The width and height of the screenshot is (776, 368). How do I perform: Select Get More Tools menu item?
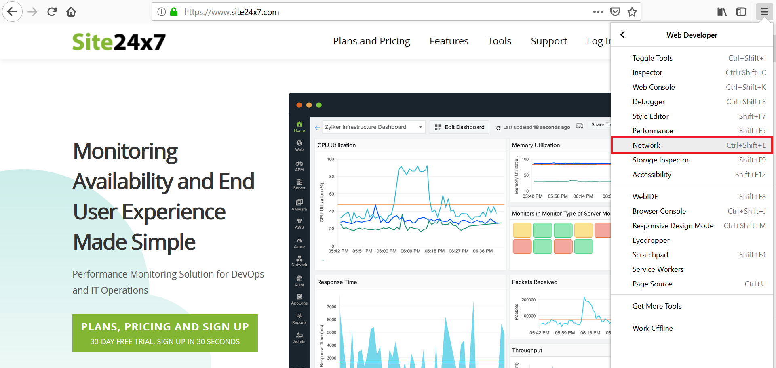coord(692,306)
